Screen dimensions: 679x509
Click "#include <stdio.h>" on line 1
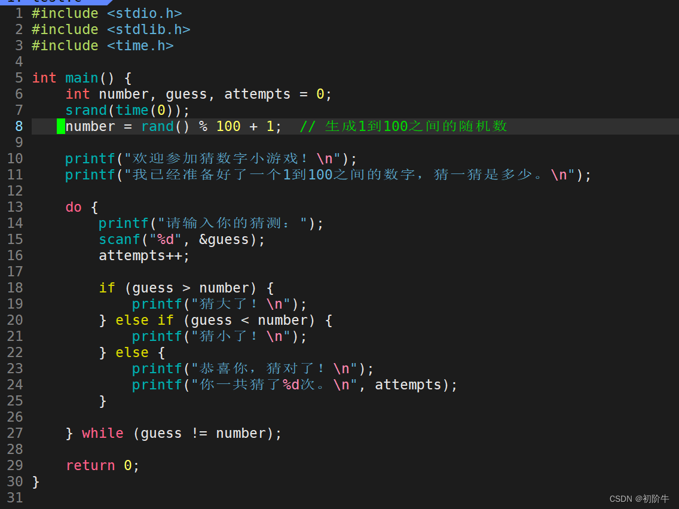coord(106,13)
